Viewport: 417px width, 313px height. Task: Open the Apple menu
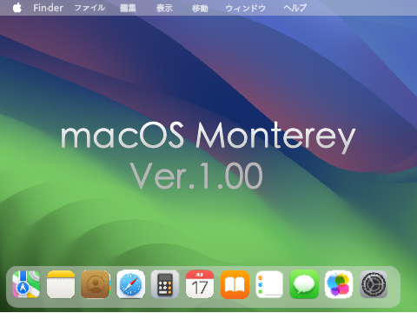click(17, 8)
